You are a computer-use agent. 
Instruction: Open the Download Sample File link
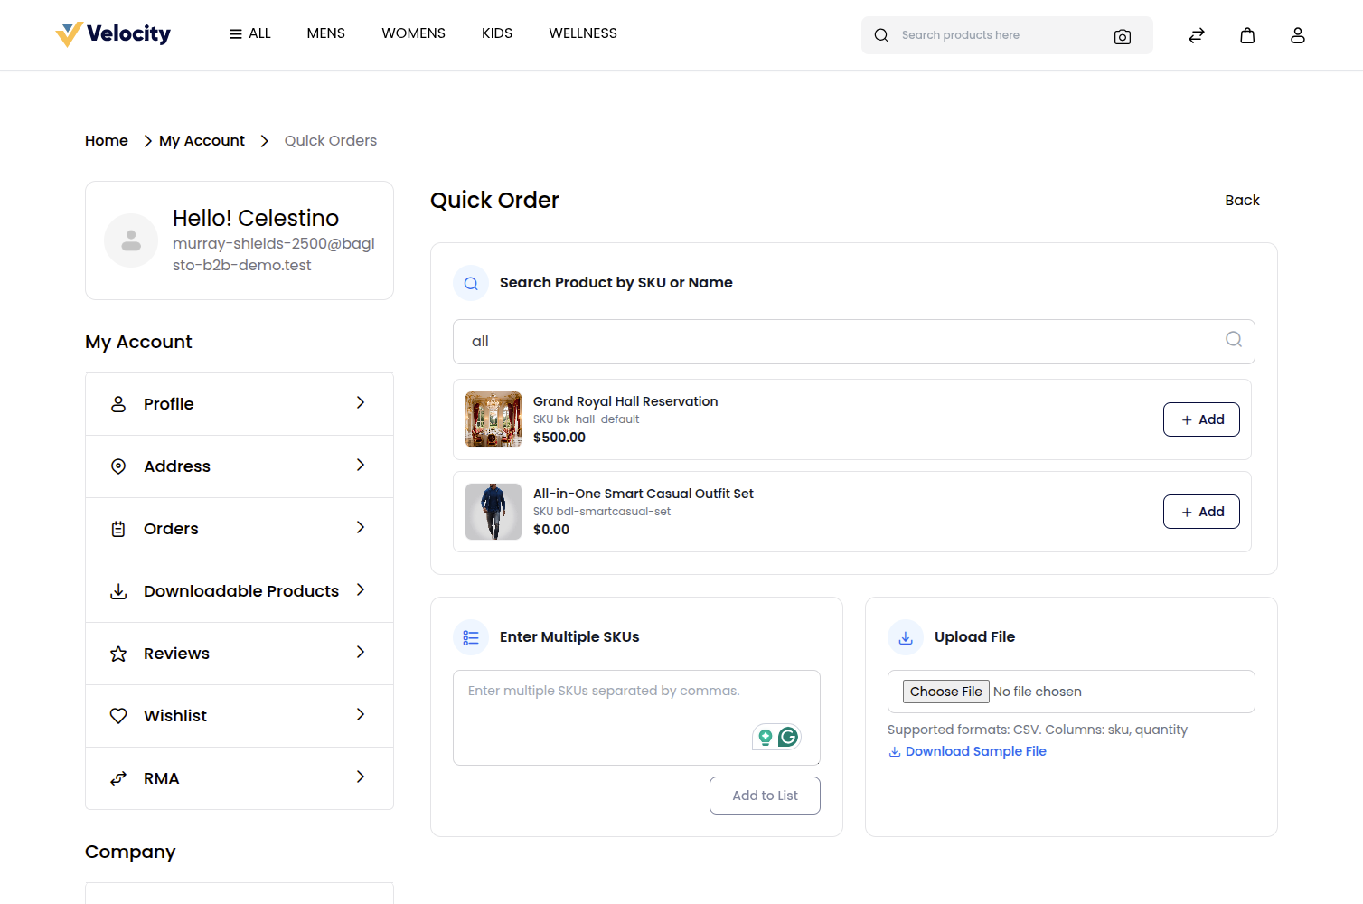[x=975, y=751]
